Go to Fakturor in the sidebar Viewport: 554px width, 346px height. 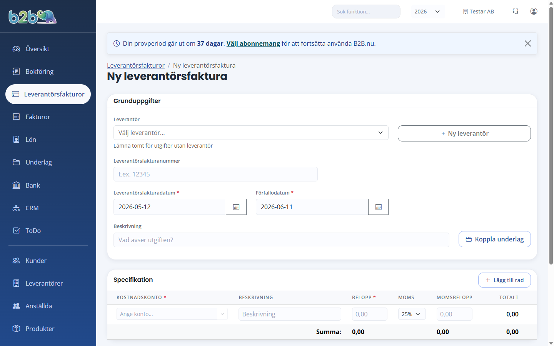tap(48, 117)
